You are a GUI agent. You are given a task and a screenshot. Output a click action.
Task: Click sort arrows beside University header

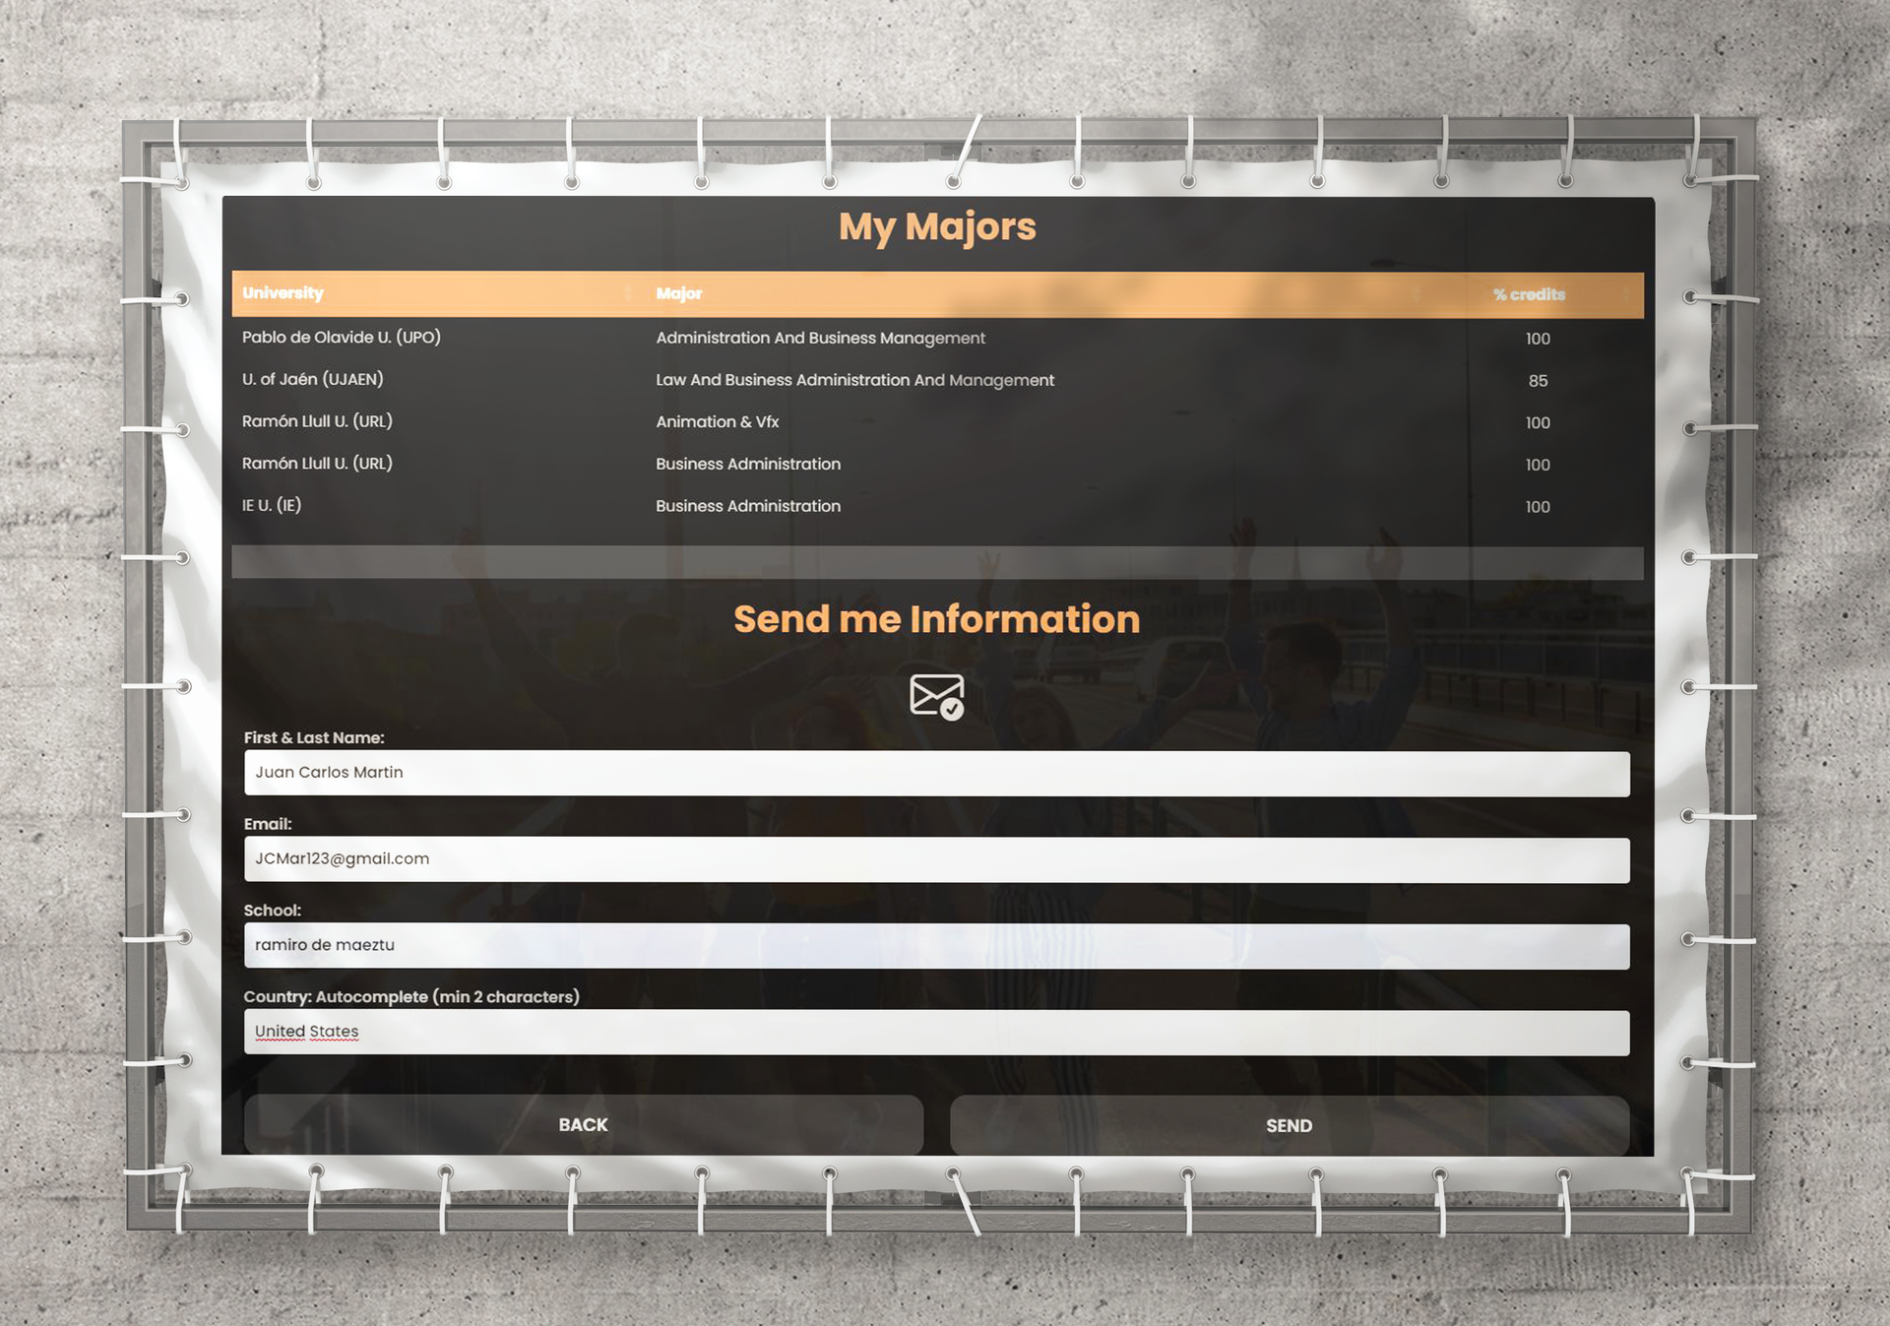point(628,293)
